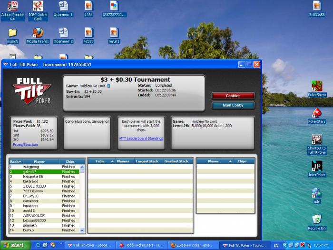Select the musicN folder
333x250 pixels.
tap(12, 36)
